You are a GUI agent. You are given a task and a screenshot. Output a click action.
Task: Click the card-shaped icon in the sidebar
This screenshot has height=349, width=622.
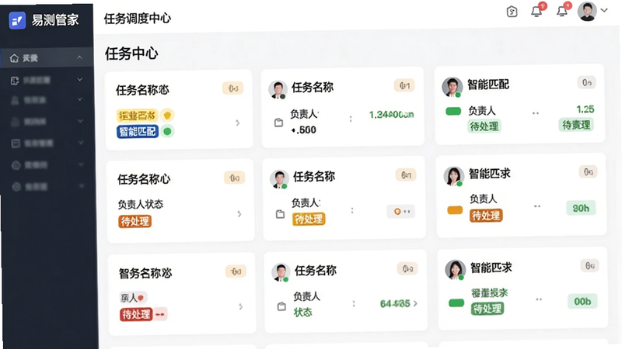[x=16, y=143]
